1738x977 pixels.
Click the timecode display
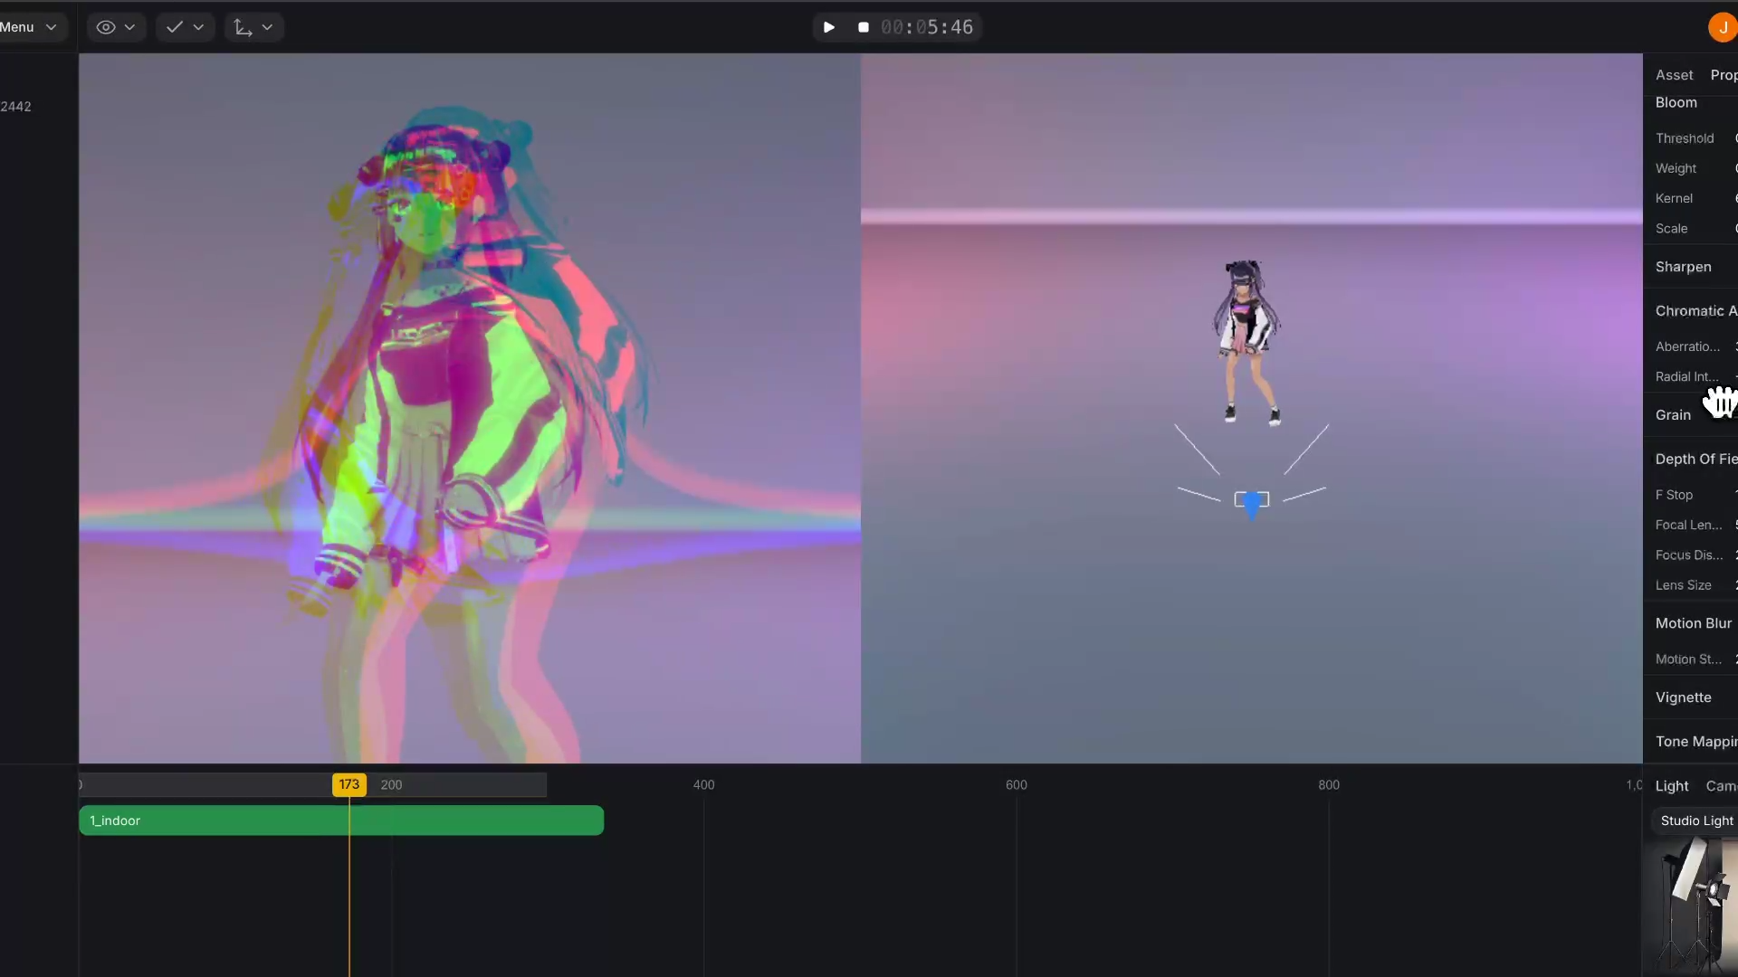tap(926, 27)
